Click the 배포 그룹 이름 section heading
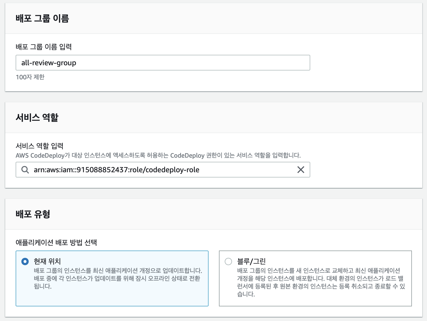This screenshot has height=321, width=427. 42,19
